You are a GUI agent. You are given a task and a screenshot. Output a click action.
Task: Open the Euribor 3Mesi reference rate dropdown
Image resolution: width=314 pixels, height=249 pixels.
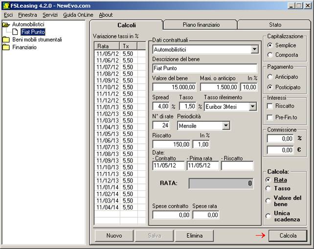[x=253, y=107]
